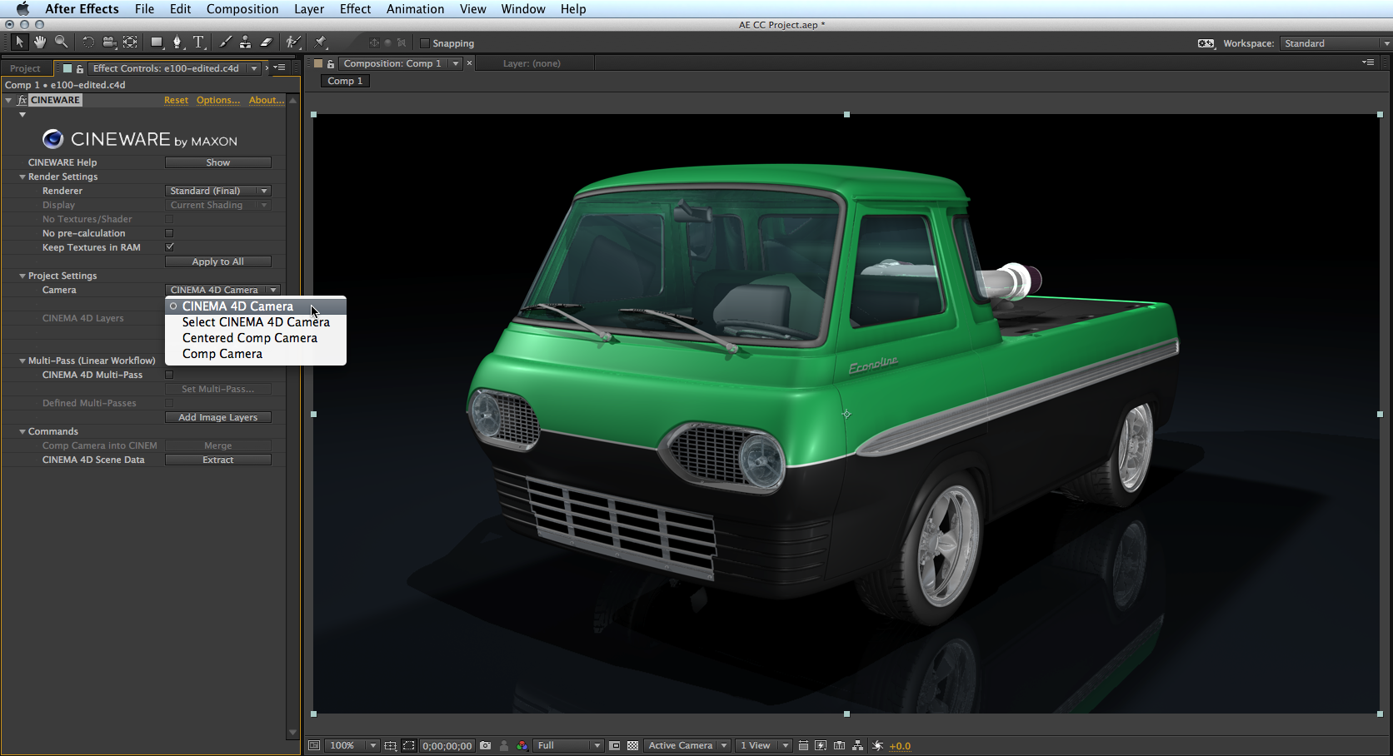Toggle the Region of Interest icon
Screen dimensions: 1393x756
point(615,745)
